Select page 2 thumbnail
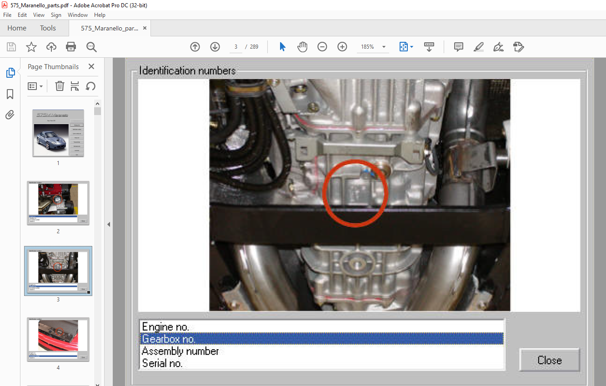The width and height of the screenshot is (606, 386). [58, 203]
